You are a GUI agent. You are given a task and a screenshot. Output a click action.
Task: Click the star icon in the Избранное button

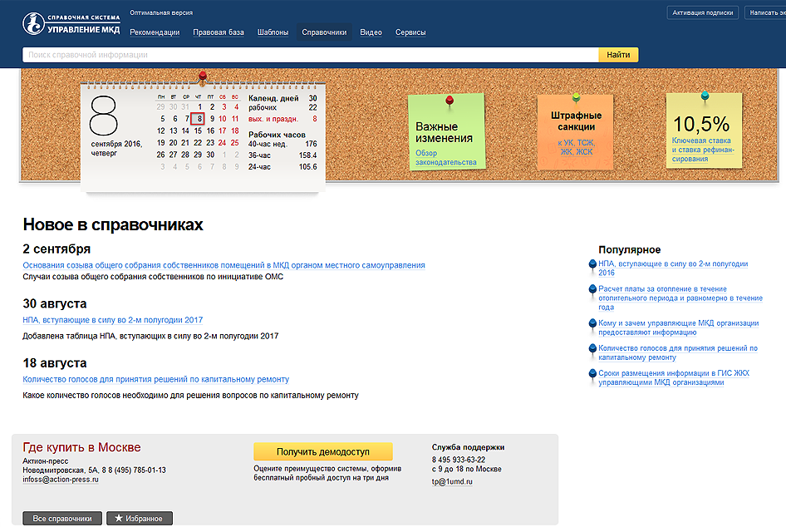point(119,518)
